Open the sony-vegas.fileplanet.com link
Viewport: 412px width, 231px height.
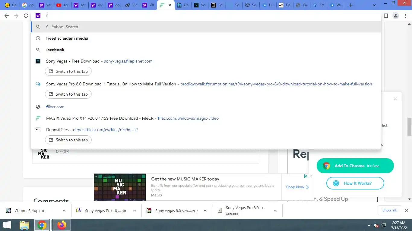click(x=128, y=61)
